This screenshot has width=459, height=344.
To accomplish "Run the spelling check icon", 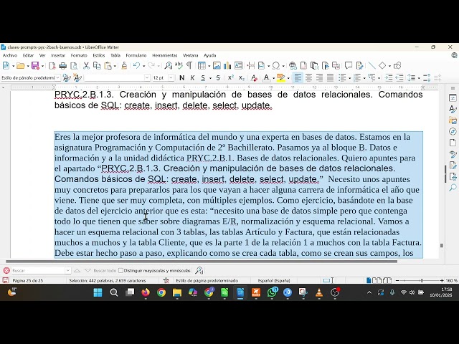I will (x=179, y=66).
